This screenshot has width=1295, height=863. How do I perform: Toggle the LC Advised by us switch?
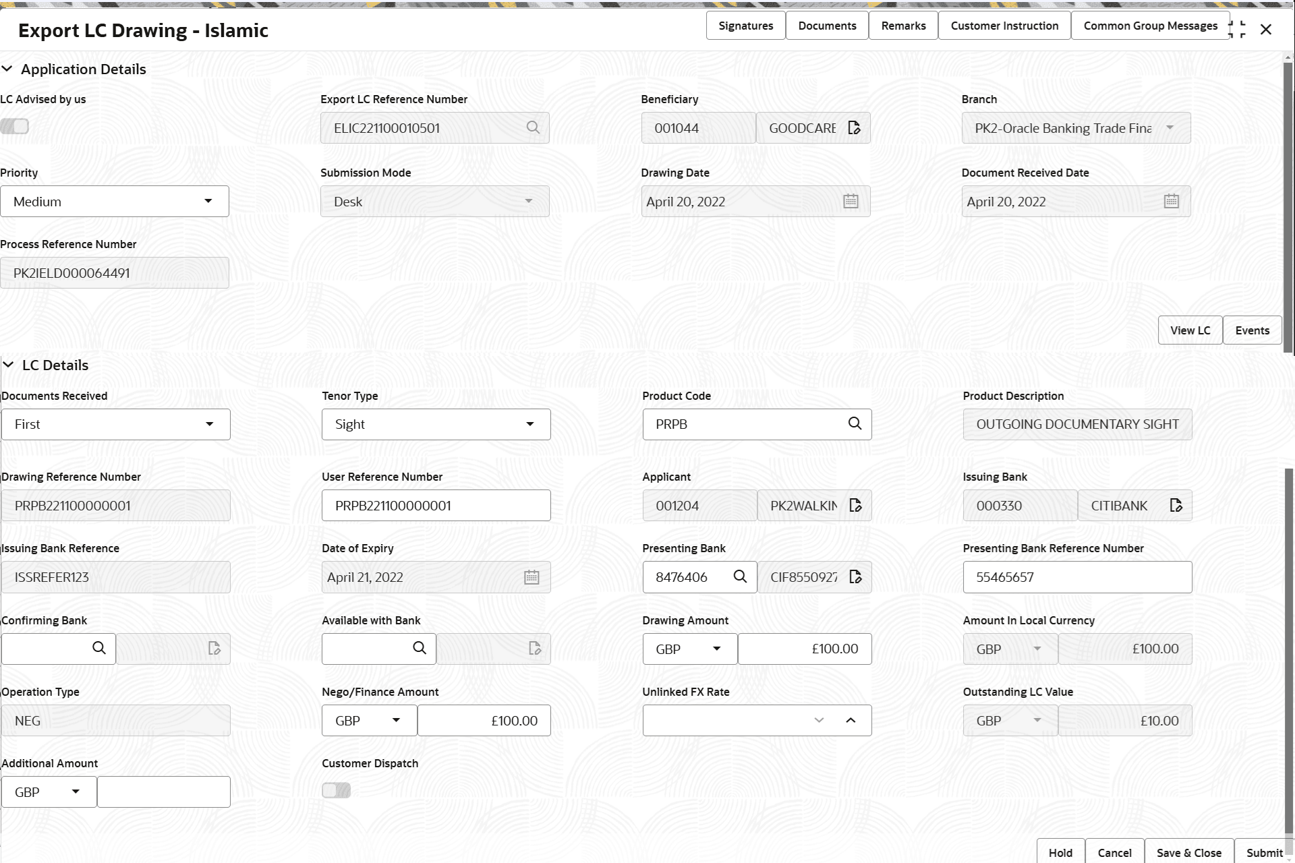tap(15, 126)
